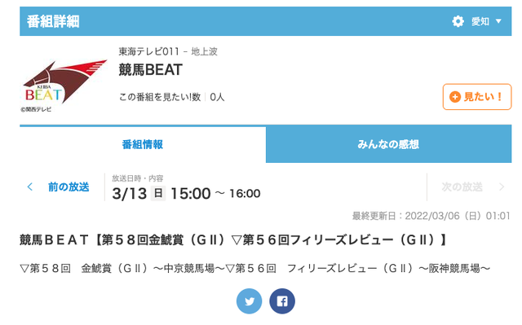The height and width of the screenshot is (325, 522).
Task: Share on Twitter via bird icon
Action: click(249, 301)
